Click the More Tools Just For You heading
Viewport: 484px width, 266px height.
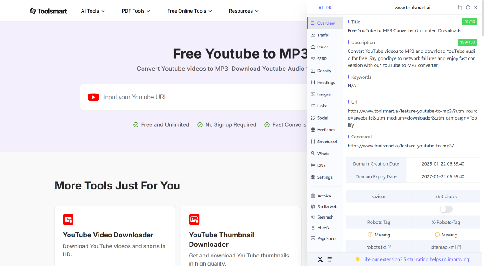pos(117,186)
